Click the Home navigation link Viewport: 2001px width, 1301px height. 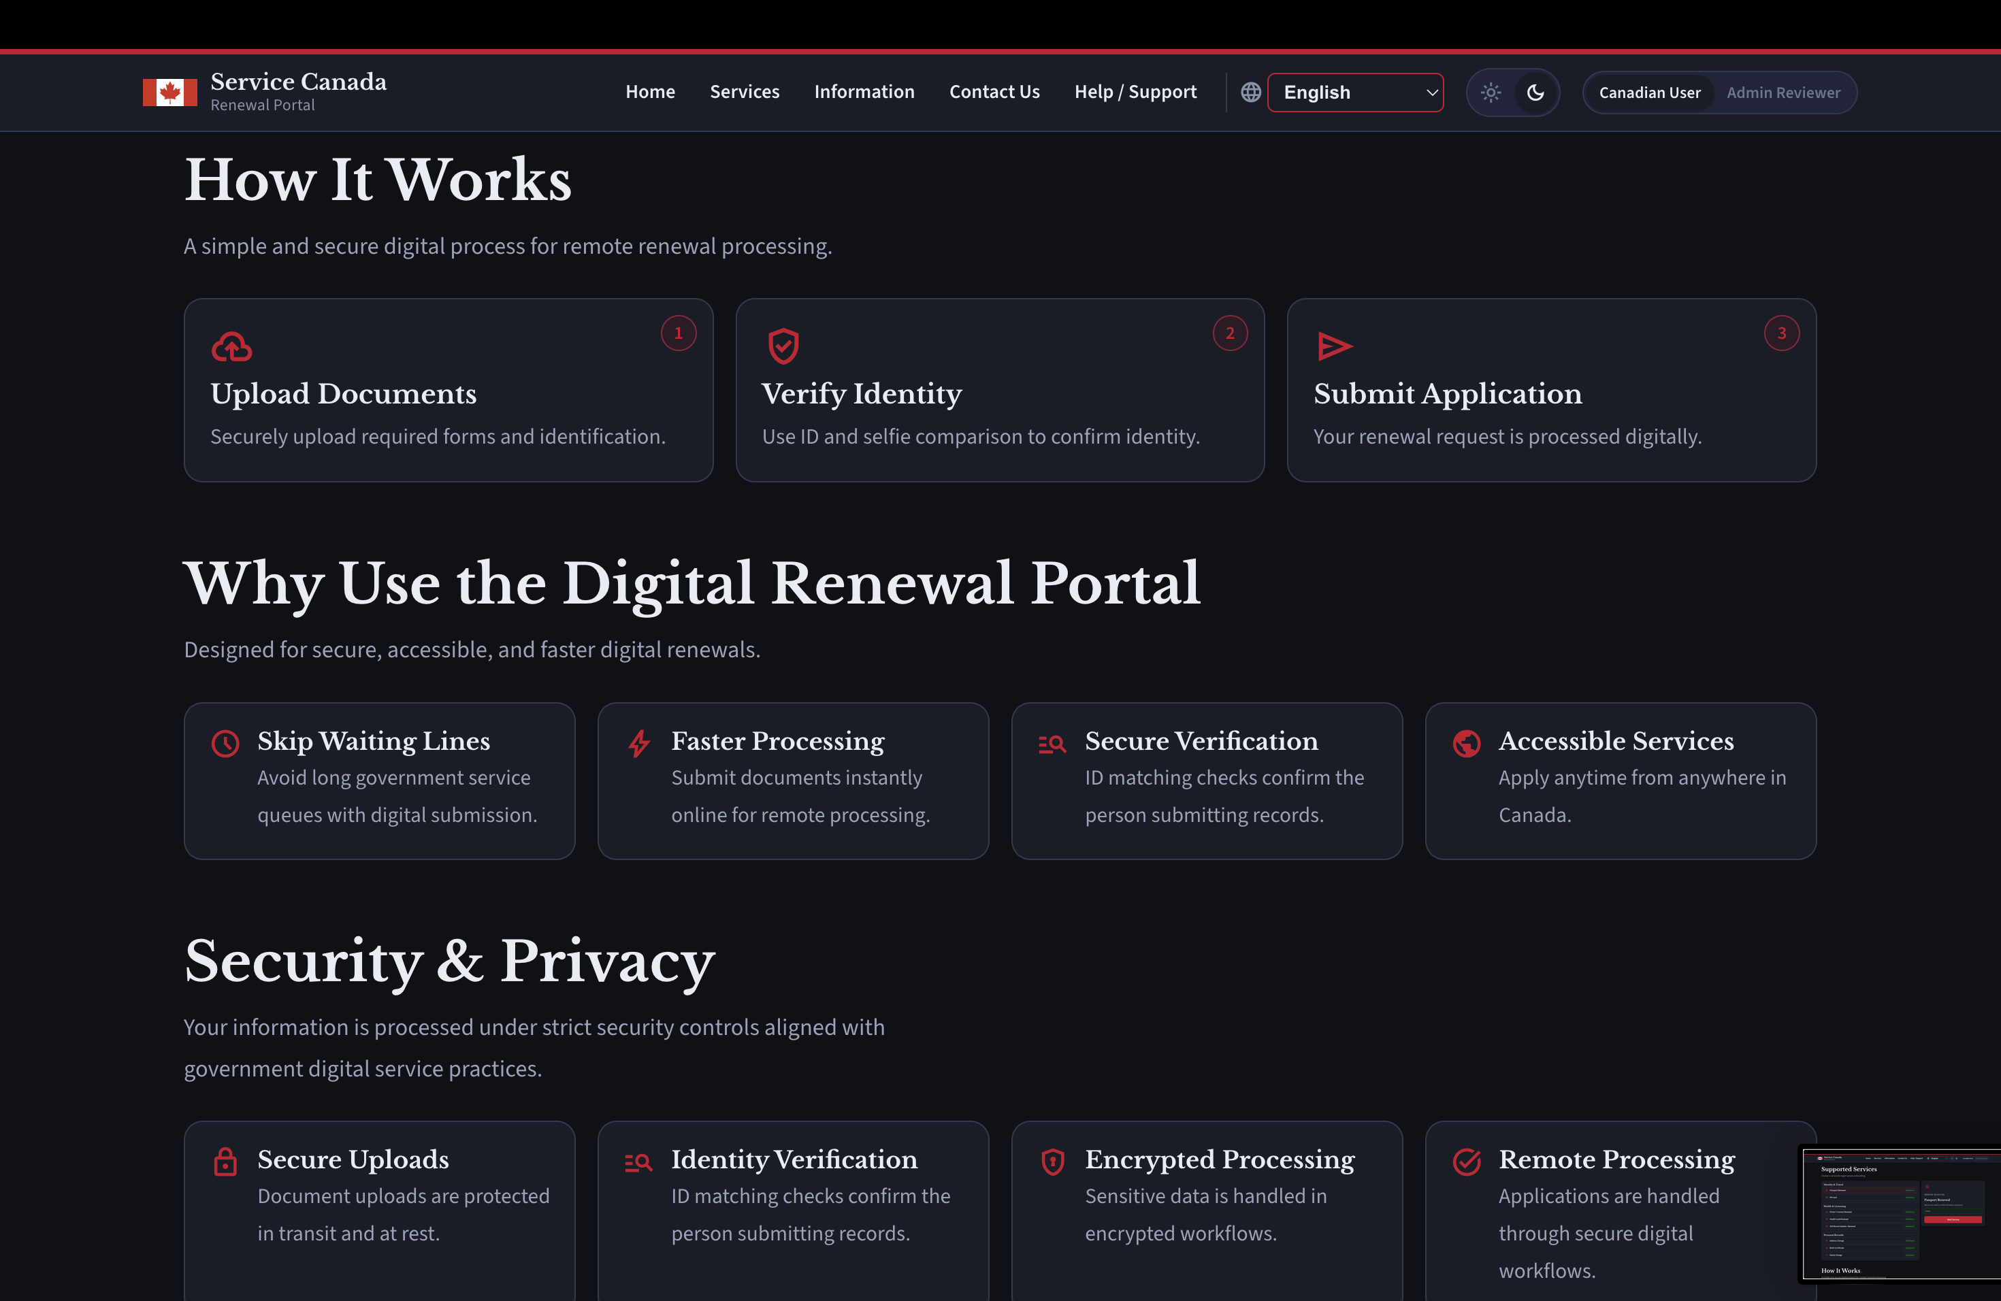pyautogui.click(x=650, y=92)
